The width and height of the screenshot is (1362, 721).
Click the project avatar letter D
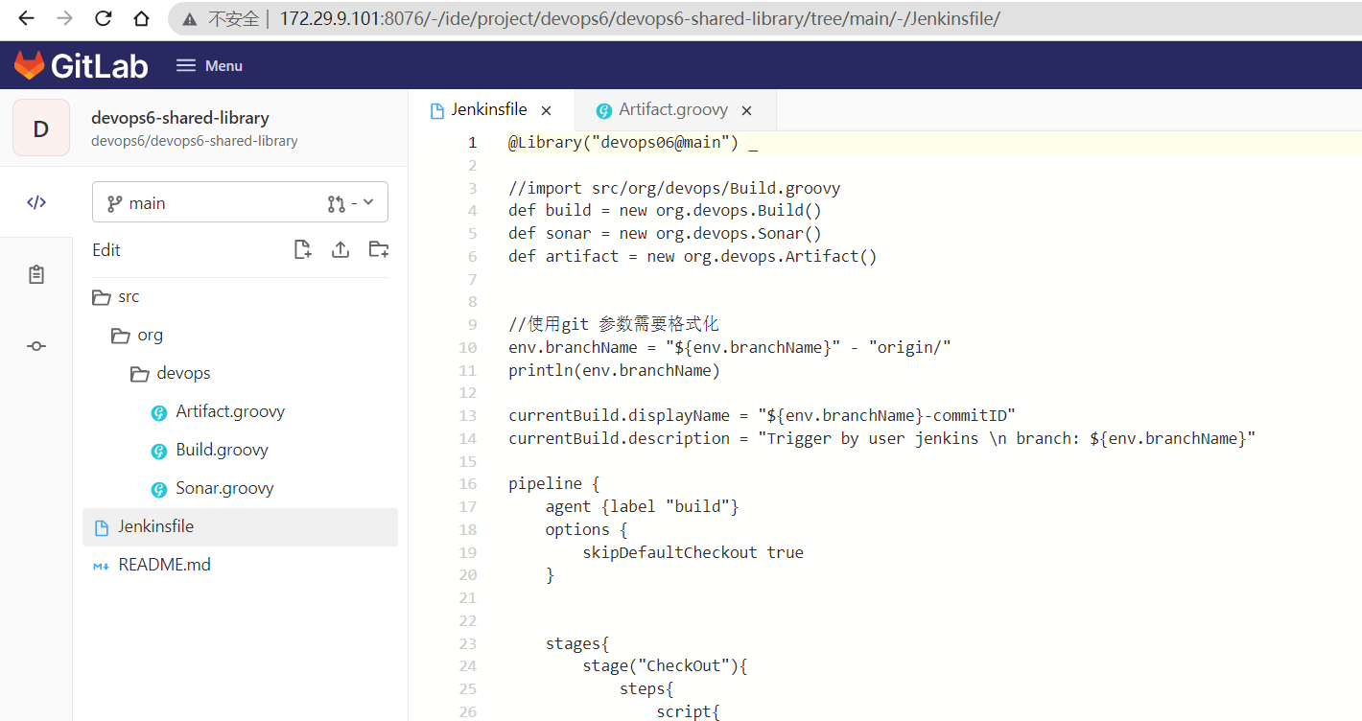[x=41, y=128]
